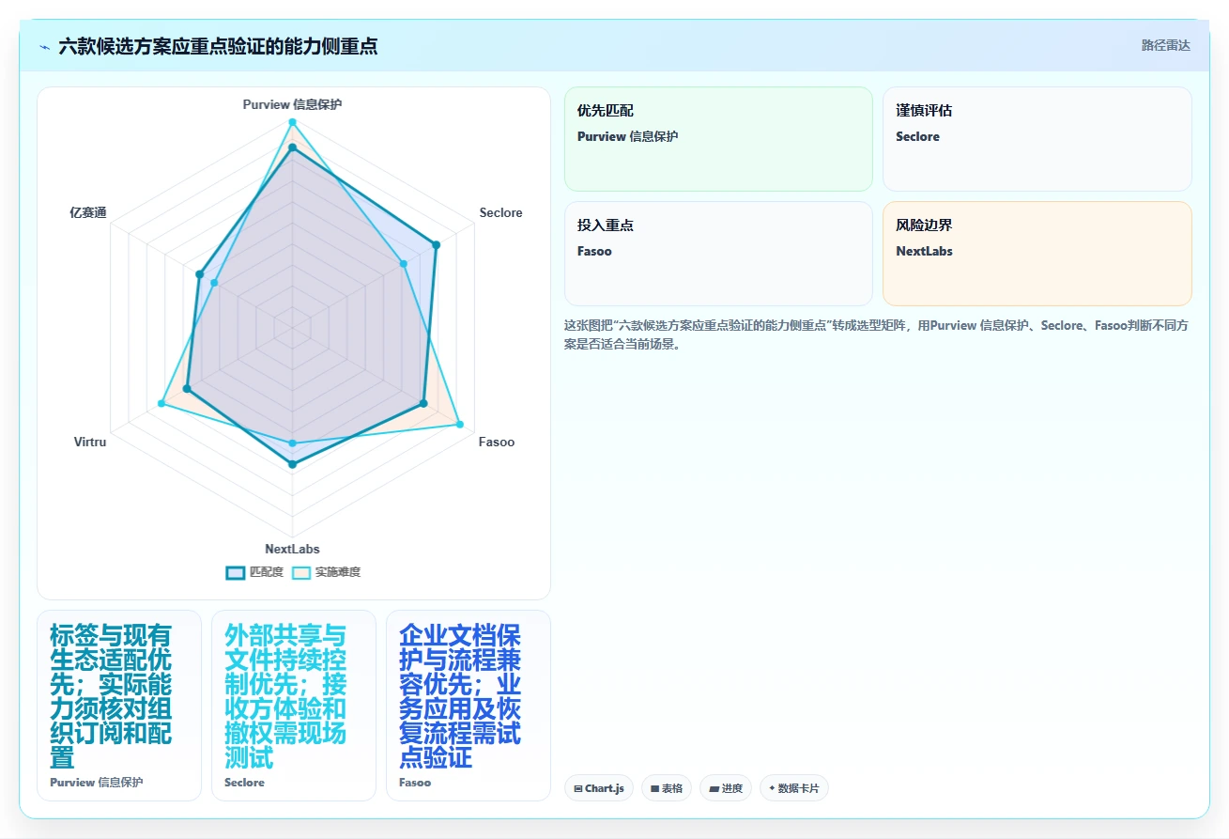Toggle the 实施难度 legend swatch
1229x839 pixels.
301,571
